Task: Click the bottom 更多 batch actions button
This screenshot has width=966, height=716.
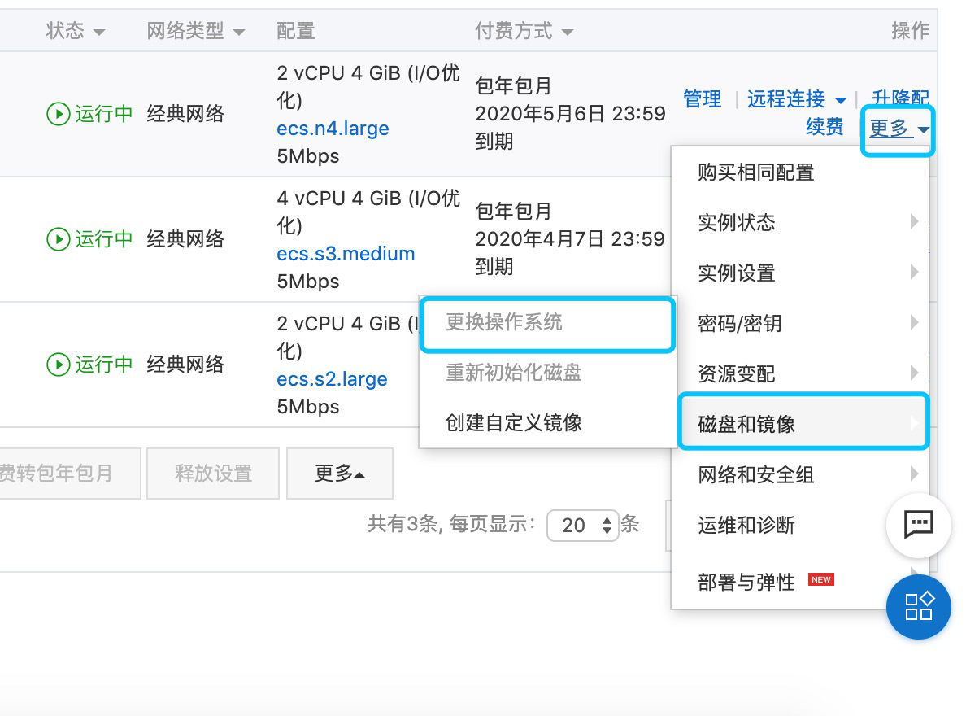Action: [340, 474]
